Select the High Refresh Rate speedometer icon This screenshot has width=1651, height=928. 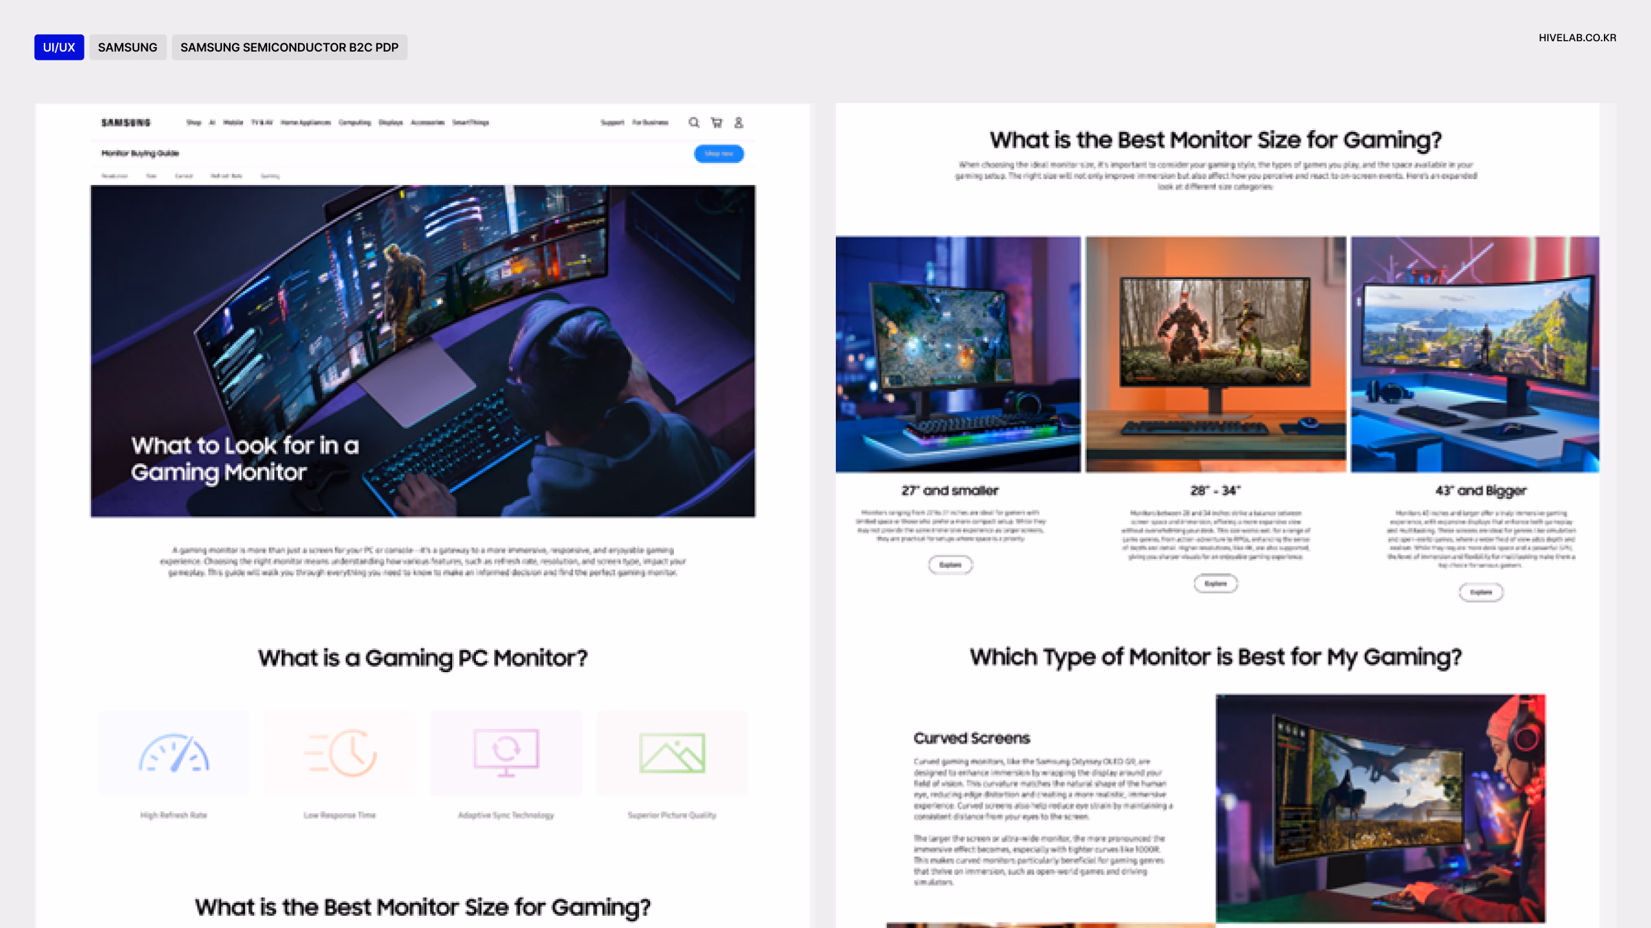click(174, 753)
